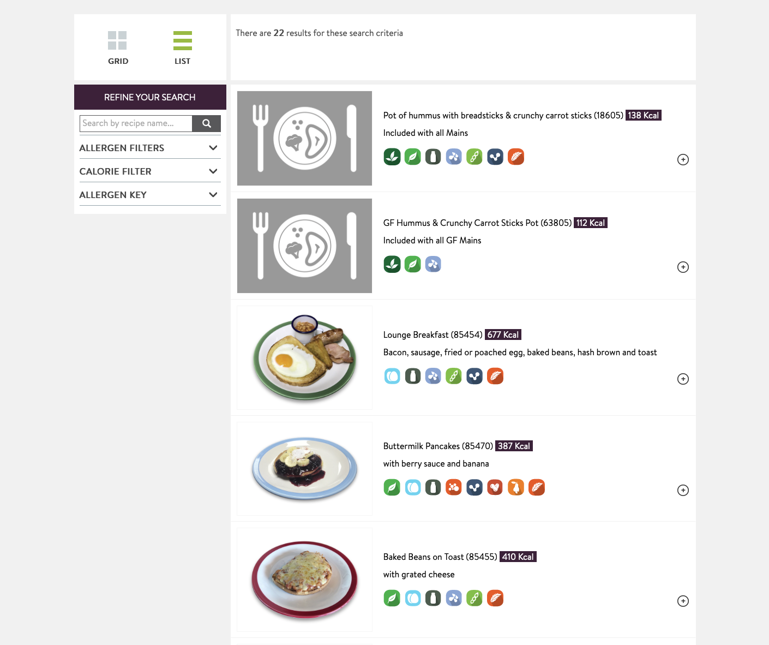Expand the Allergen Filters section
Screen dimensions: 769x645
[150, 148]
